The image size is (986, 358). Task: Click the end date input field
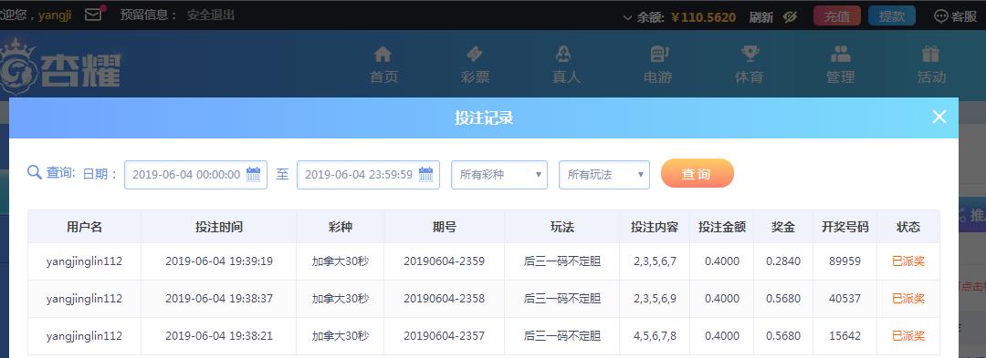click(x=368, y=175)
